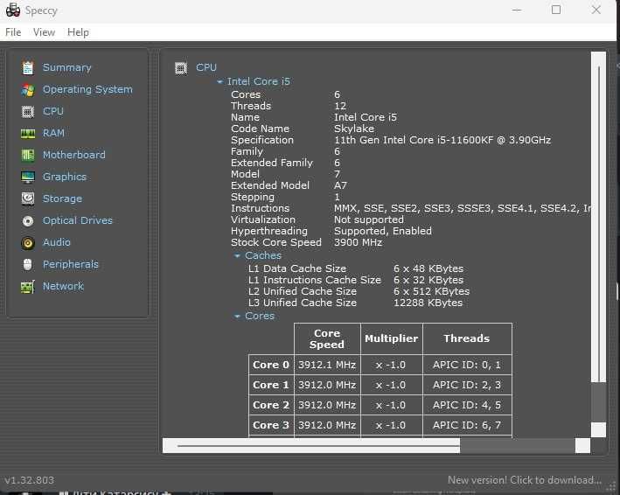Click the CPU chip icon in sidebar
Viewport: 620px width, 495px height.
(x=28, y=112)
